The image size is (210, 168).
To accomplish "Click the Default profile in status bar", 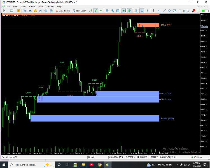I will [92, 157].
